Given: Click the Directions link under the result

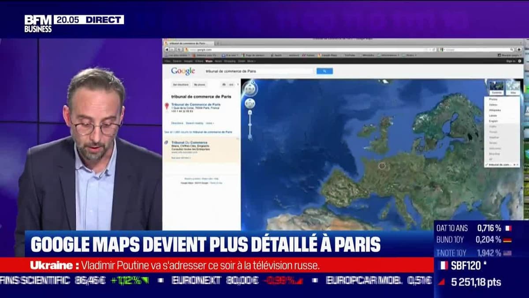Looking at the screenshot, I should click(x=177, y=123).
